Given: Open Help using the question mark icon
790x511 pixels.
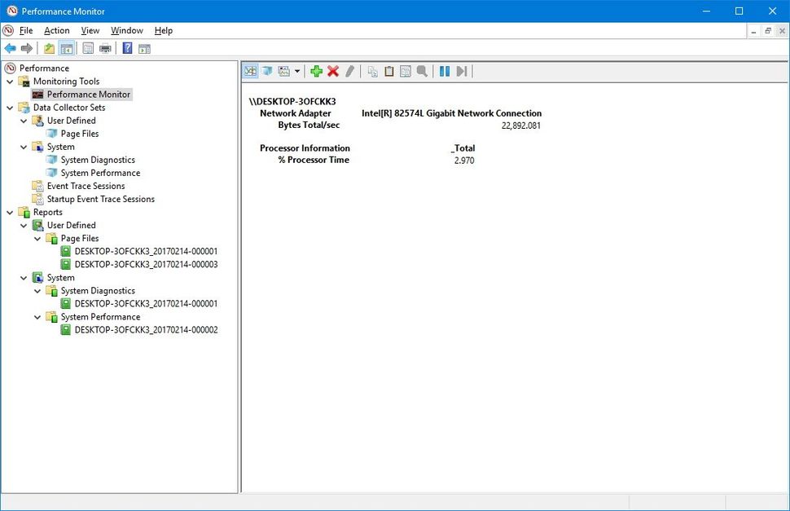Looking at the screenshot, I should coord(127,48).
